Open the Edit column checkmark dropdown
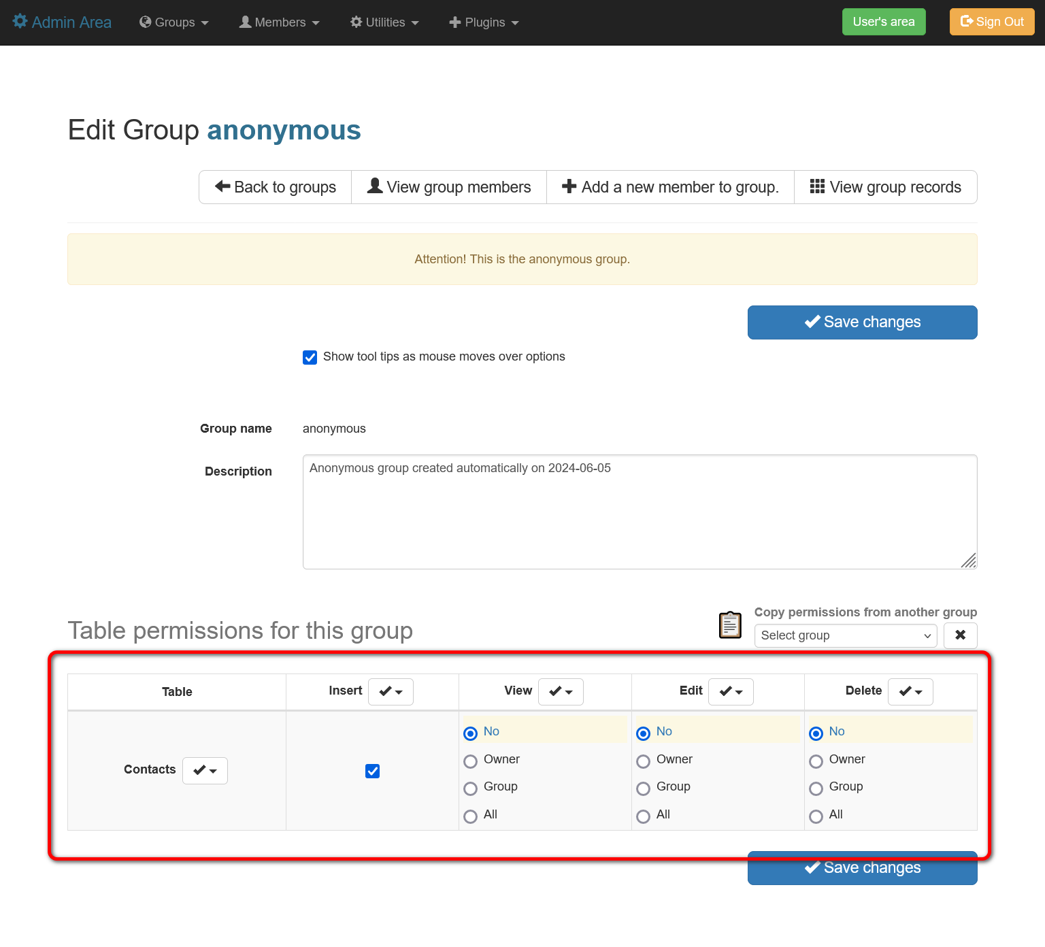1045x947 pixels. coord(731,692)
